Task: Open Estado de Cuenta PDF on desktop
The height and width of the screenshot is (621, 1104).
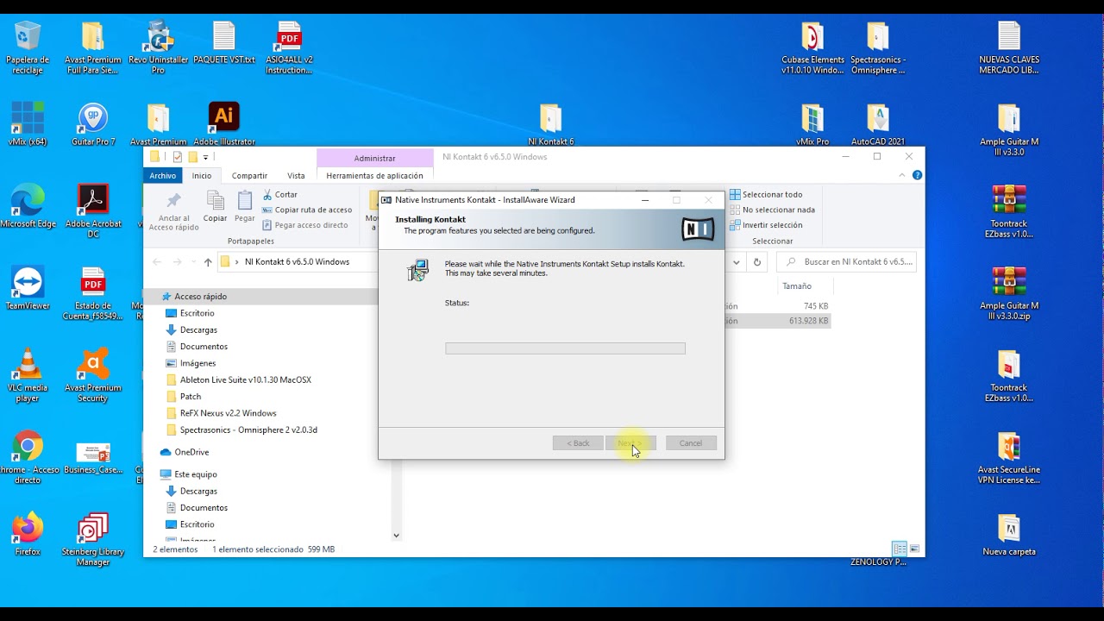Action: pos(92,293)
